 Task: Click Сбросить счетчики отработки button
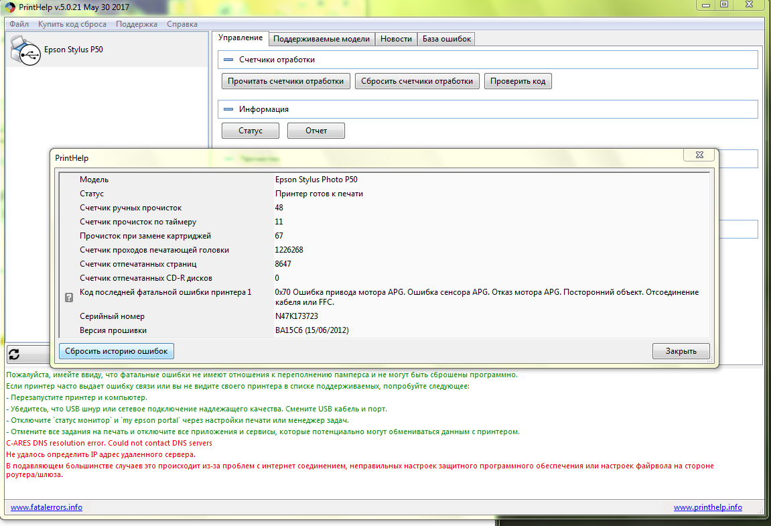[x=417, y=81]
